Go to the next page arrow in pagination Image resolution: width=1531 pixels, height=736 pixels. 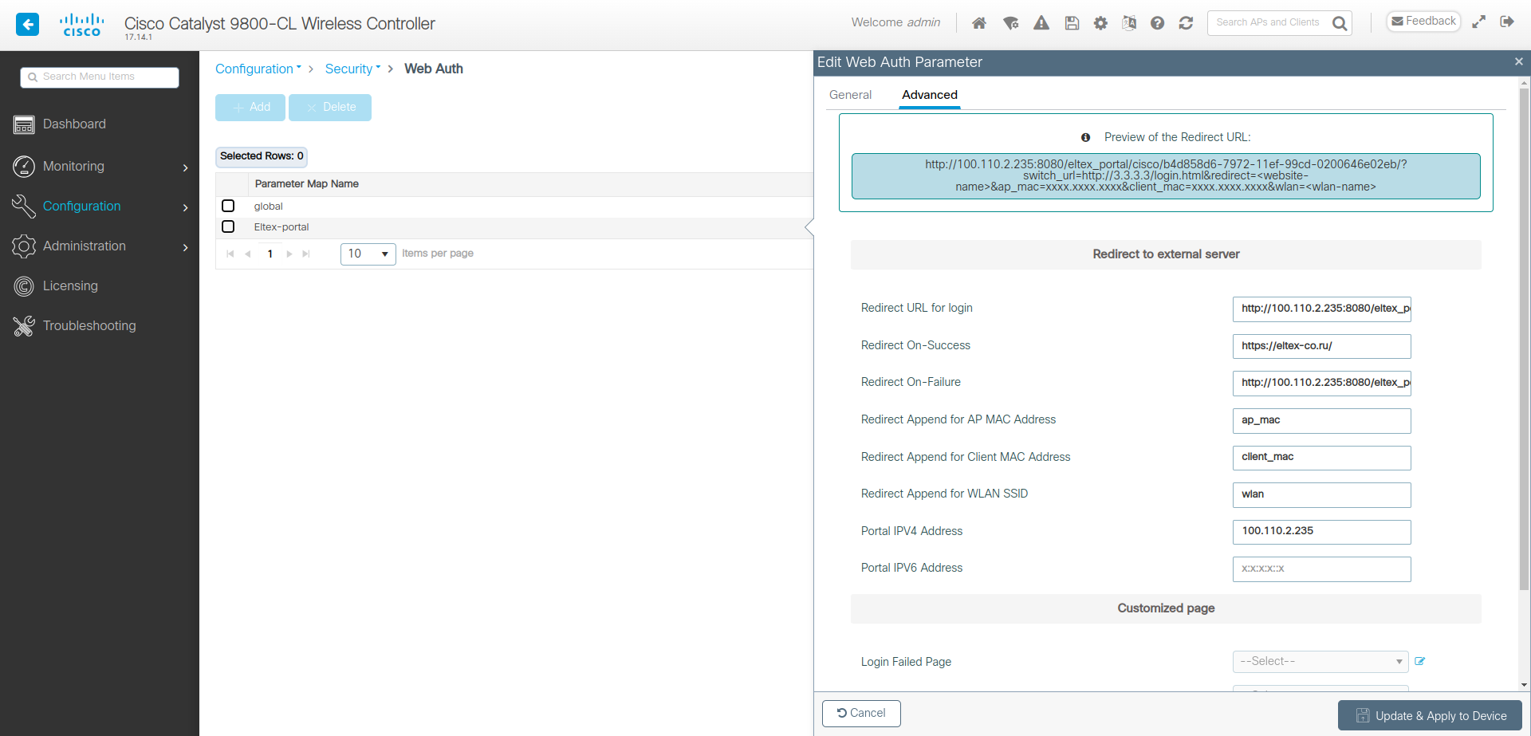289,254
